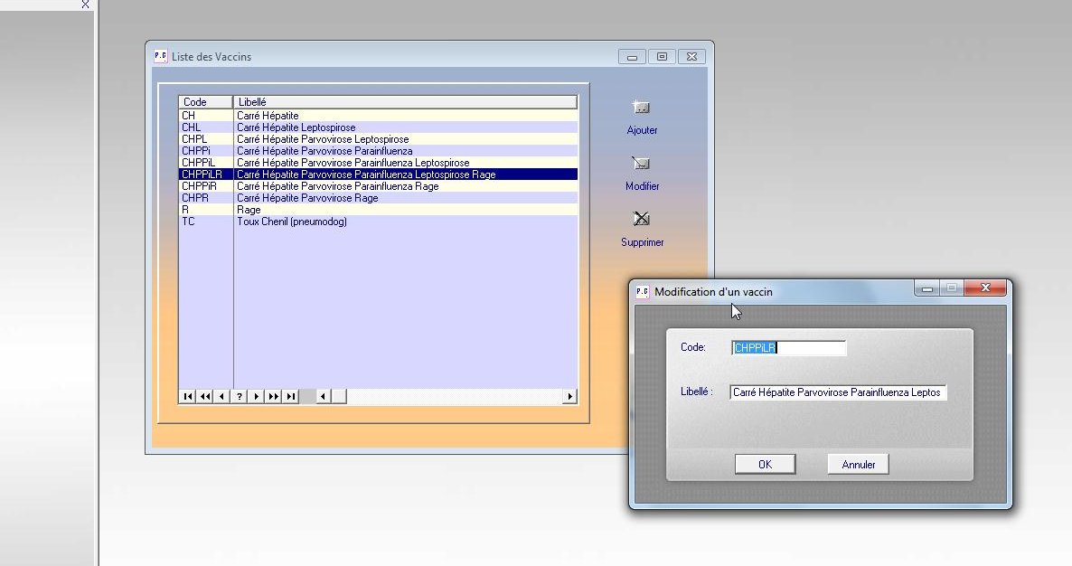Image resolution: width=1072 pixels, height=566 pixels.
Task: Click the Ajouter (add vaccine) icon
Action: [x=642, y=108]
